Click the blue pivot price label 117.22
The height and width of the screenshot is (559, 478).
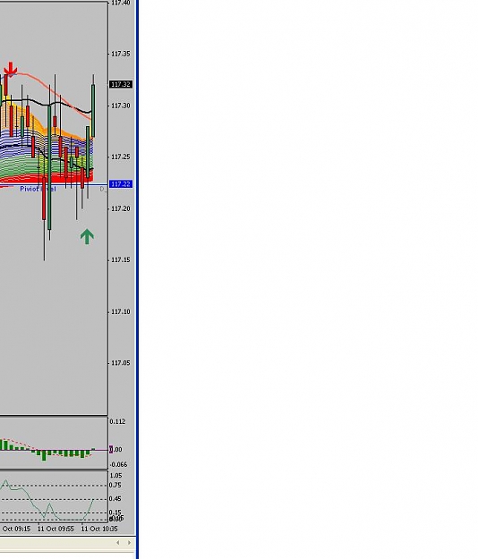point(121,184)
